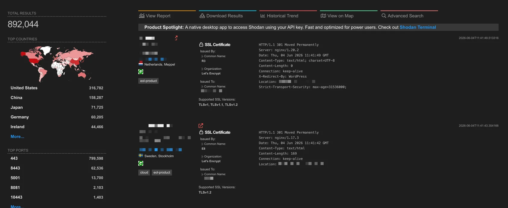508x208 pixels.
Task: Show more ports with lower More... link
Action: (x=17, y=206)
